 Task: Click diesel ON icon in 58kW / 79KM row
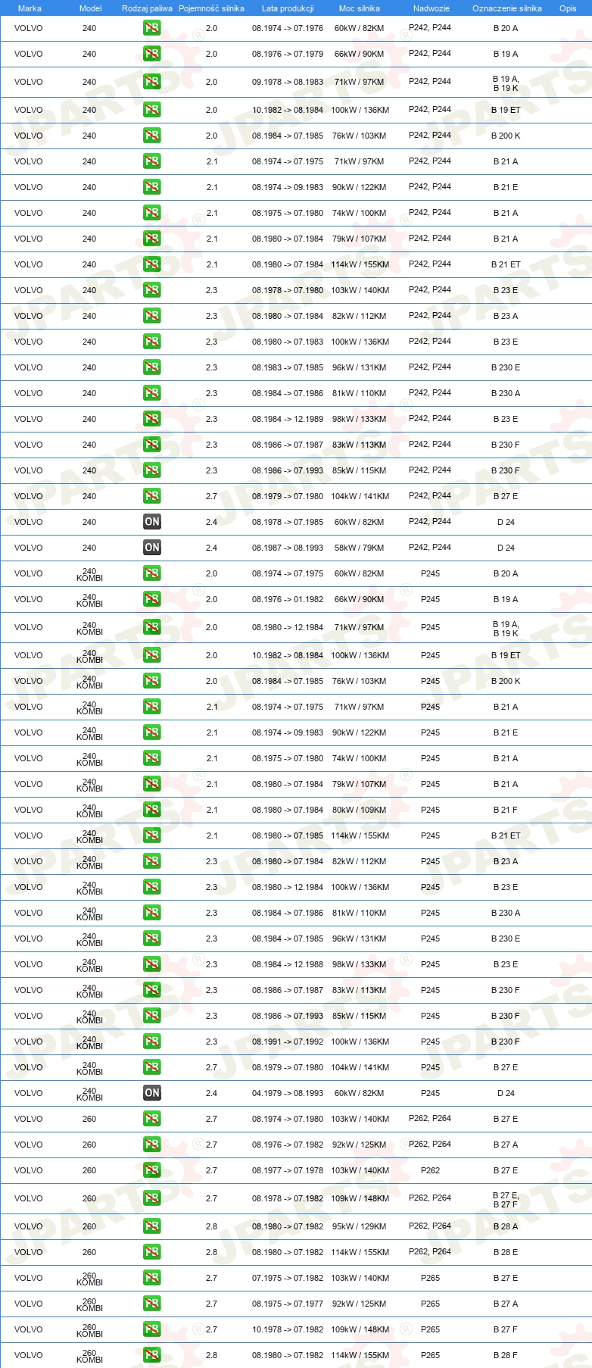[x=152, y=548]
